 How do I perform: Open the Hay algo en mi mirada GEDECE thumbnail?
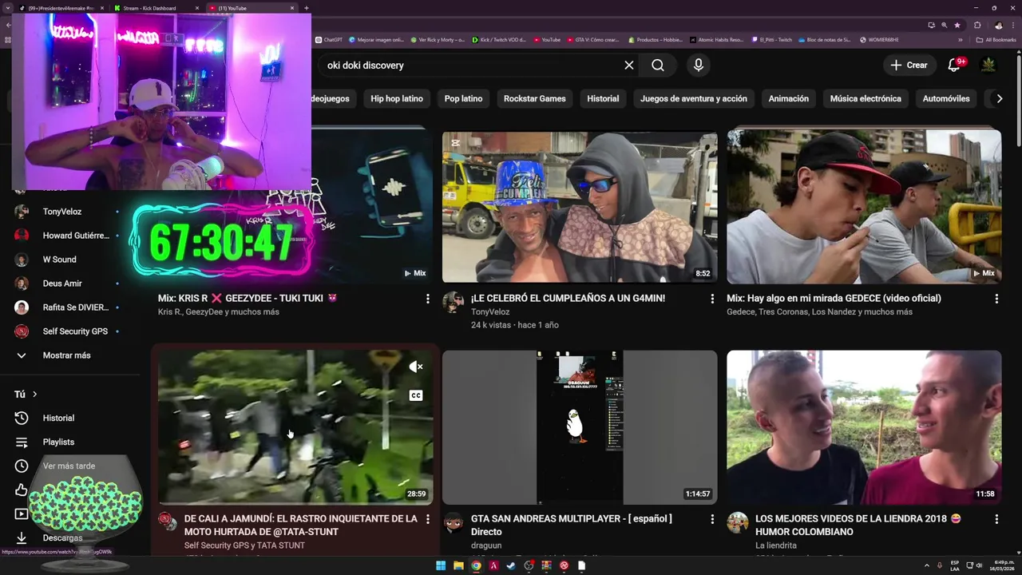pos(864,207)
